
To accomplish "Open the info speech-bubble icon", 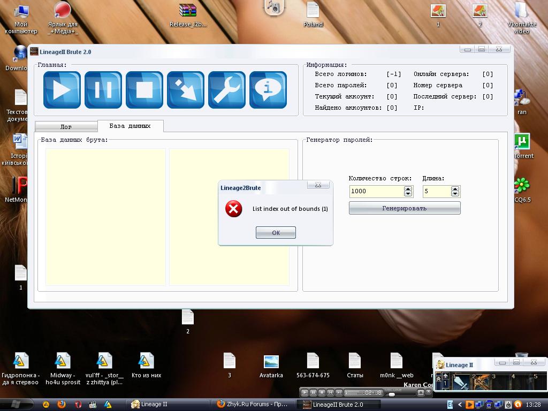I will 268,90.
